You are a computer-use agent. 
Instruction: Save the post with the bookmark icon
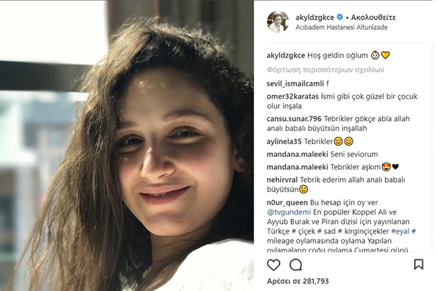pos(419,264)
